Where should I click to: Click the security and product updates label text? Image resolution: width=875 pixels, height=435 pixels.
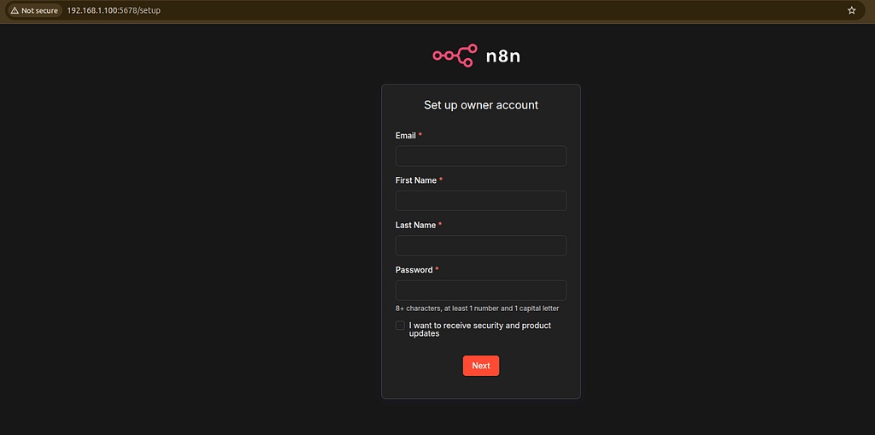(480, 330)
